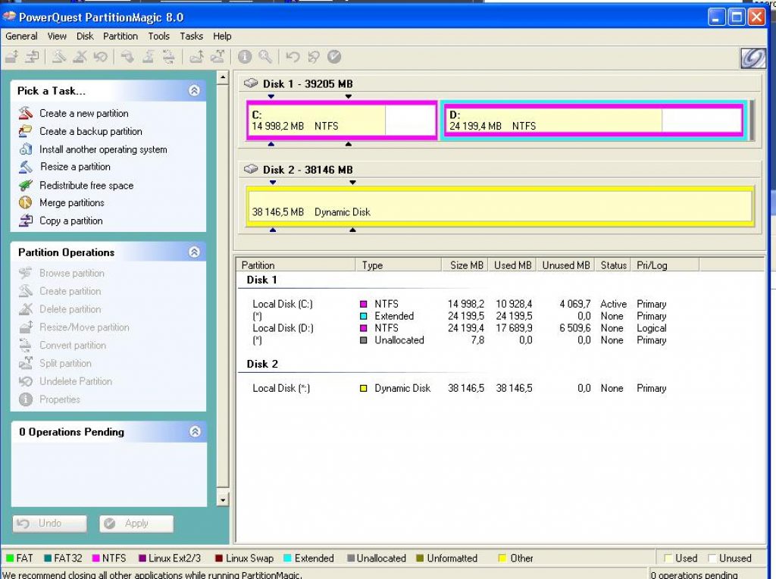Click the icon beside Create a backup partition
This screenshot has height=579, width=776.
26,131
